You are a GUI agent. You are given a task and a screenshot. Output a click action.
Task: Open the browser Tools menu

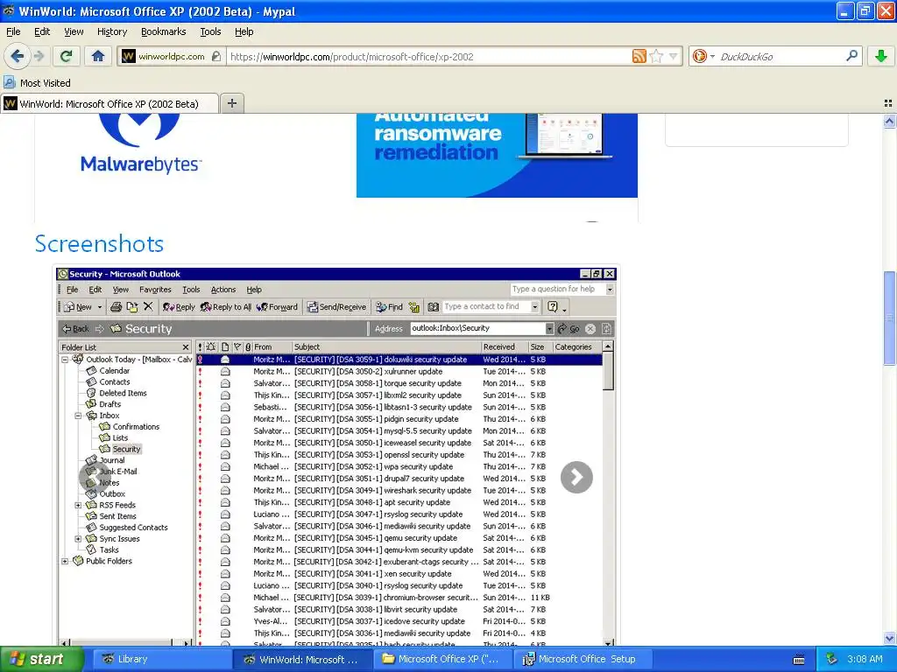[x=210, y=31]
